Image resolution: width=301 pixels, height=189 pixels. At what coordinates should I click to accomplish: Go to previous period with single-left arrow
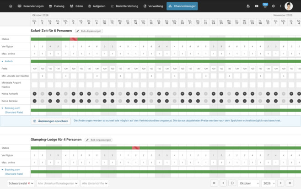(223, 183)
